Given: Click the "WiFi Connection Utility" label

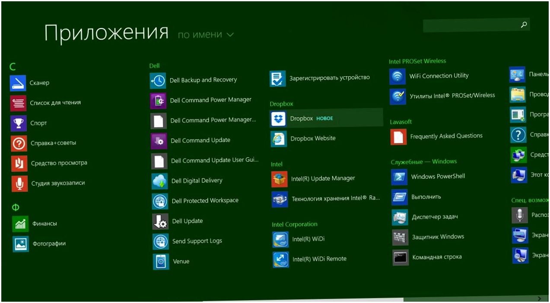Looking at the screenshot, I should pos(439,76).
